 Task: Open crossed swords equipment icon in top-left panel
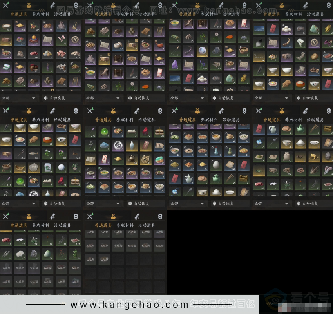pos(6,5)
